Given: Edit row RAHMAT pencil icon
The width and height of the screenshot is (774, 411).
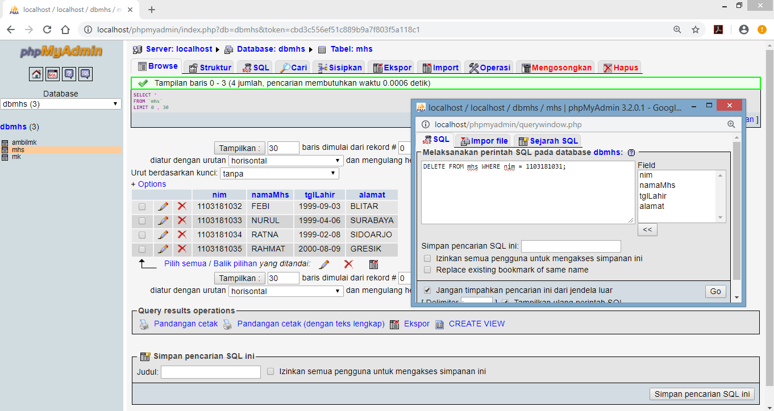Looking at the screenshot, I should pyautogui.click(x=163, y=249).
